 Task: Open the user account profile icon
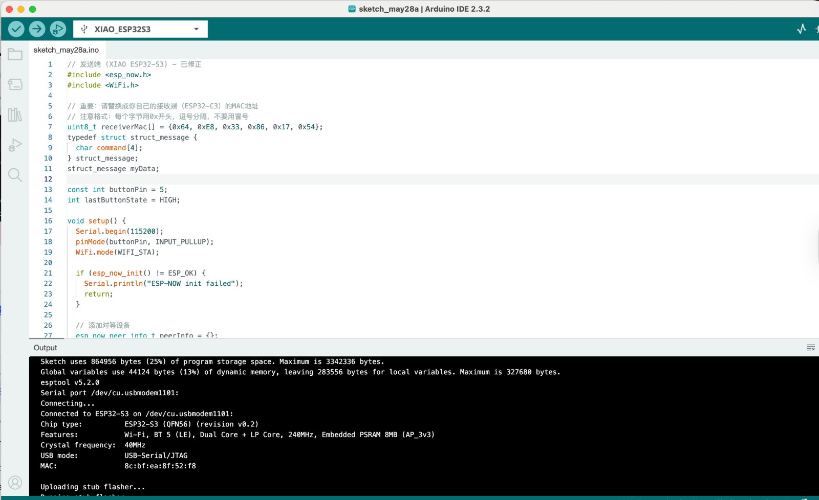coord(15,482)
